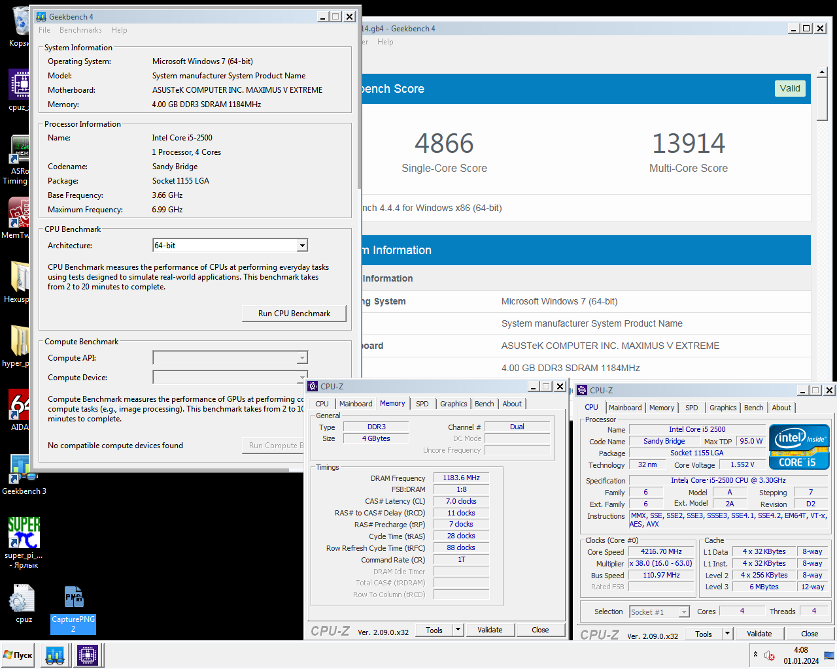Click the 4866 Single-Core Score value
The image size is (837, 669).
(x=444, y=144)
